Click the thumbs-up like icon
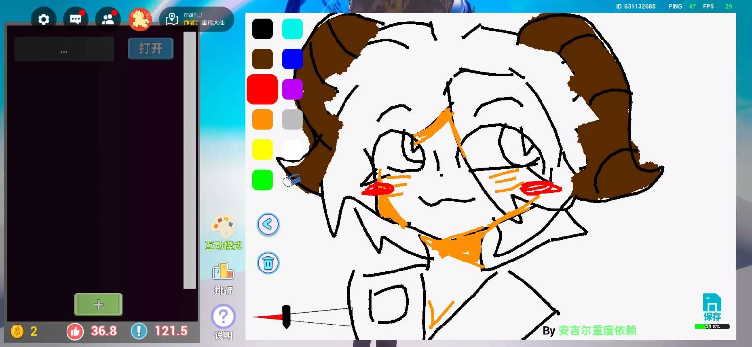This screenshot has height=347, width=752. click(x=75, y=331)
